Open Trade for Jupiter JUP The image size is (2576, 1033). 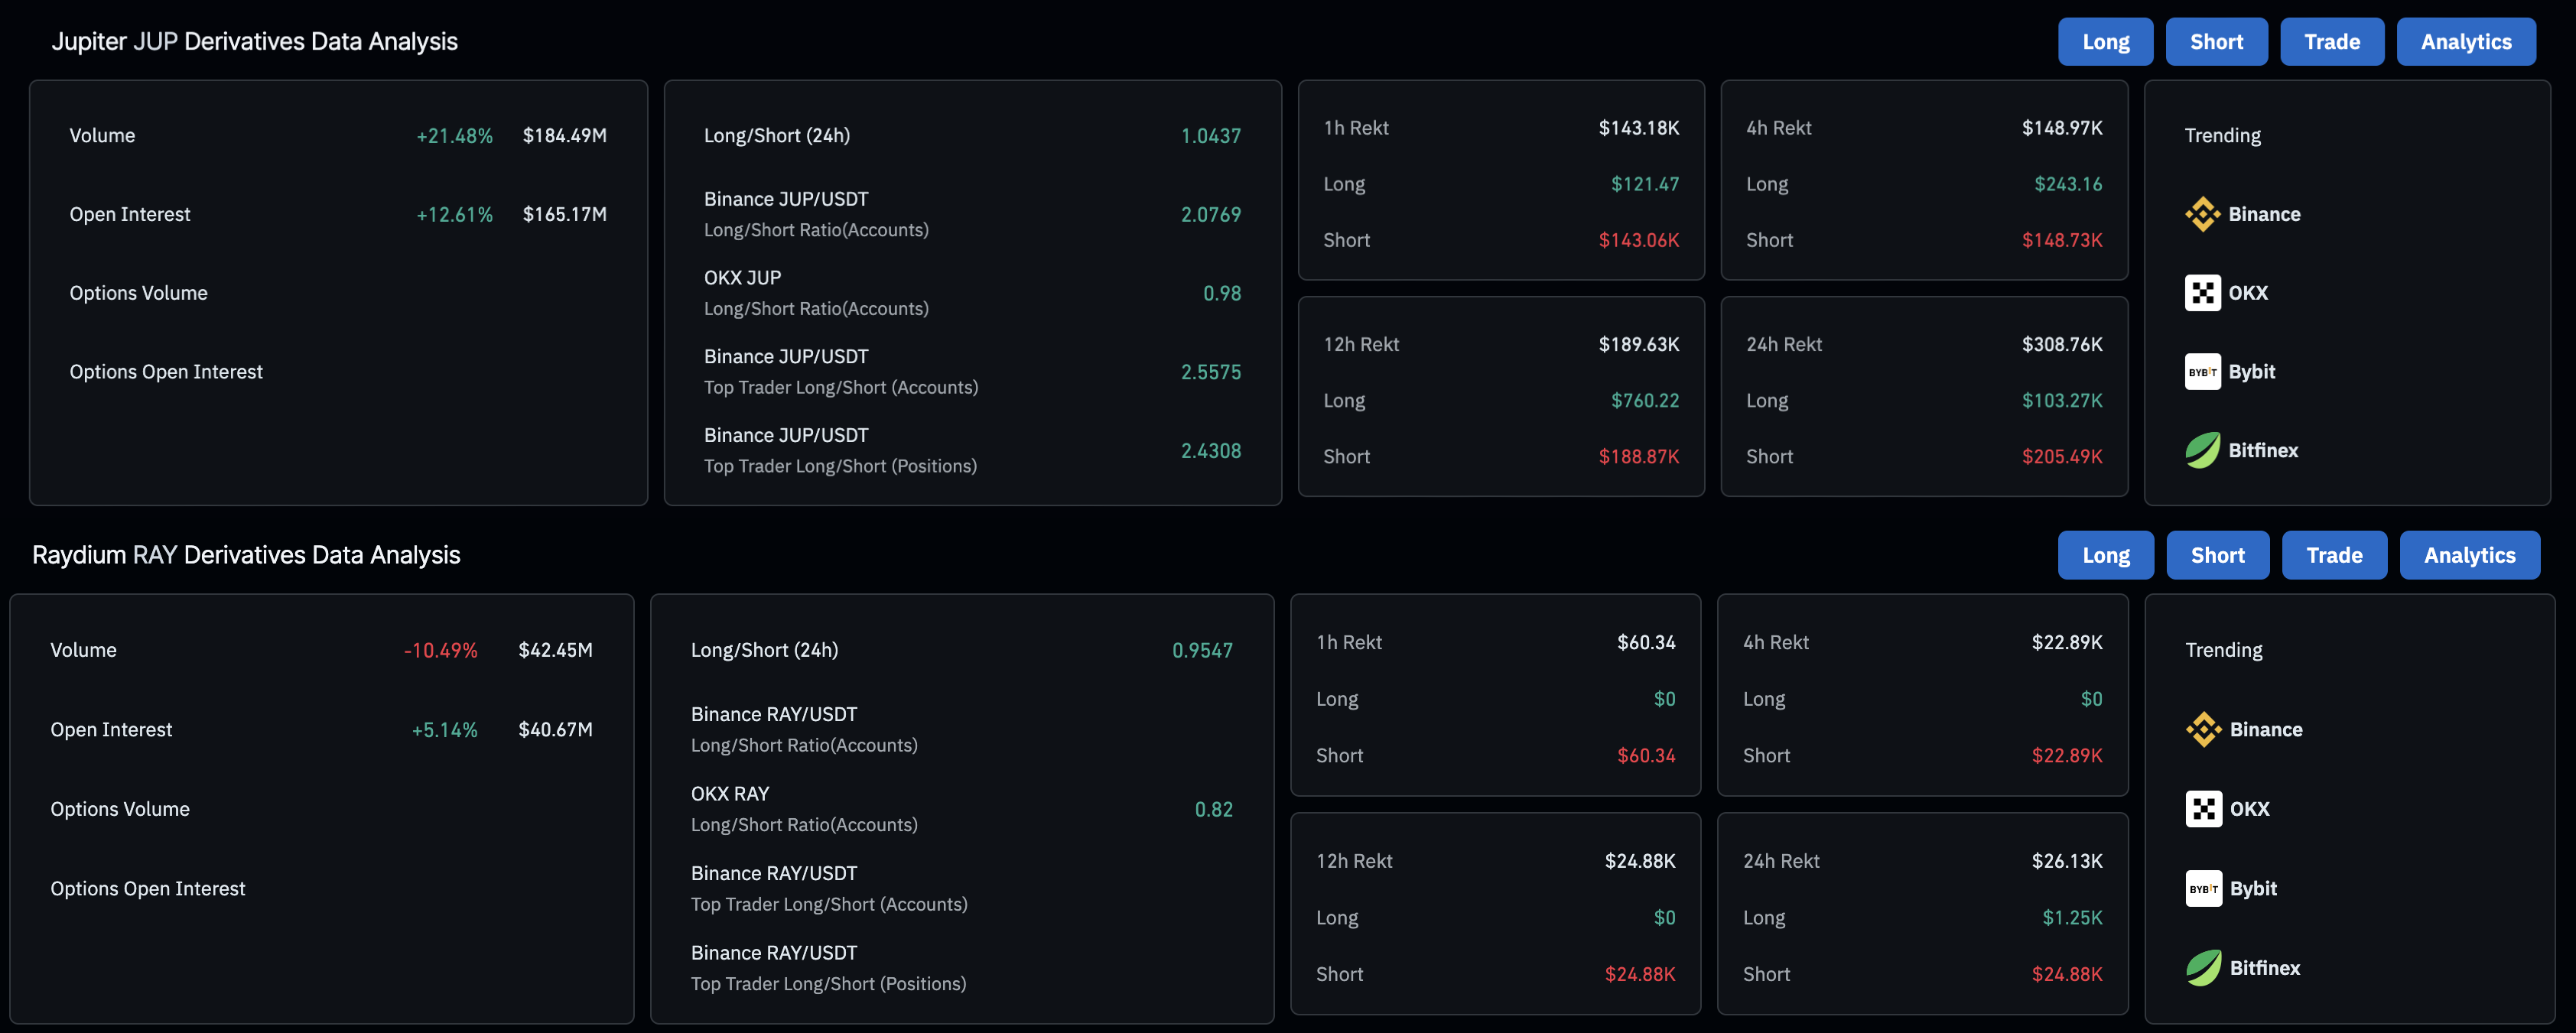pos(2331,42)
